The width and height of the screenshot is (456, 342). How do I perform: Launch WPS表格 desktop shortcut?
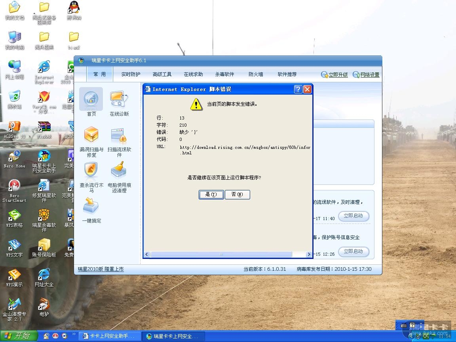point(14,218)
